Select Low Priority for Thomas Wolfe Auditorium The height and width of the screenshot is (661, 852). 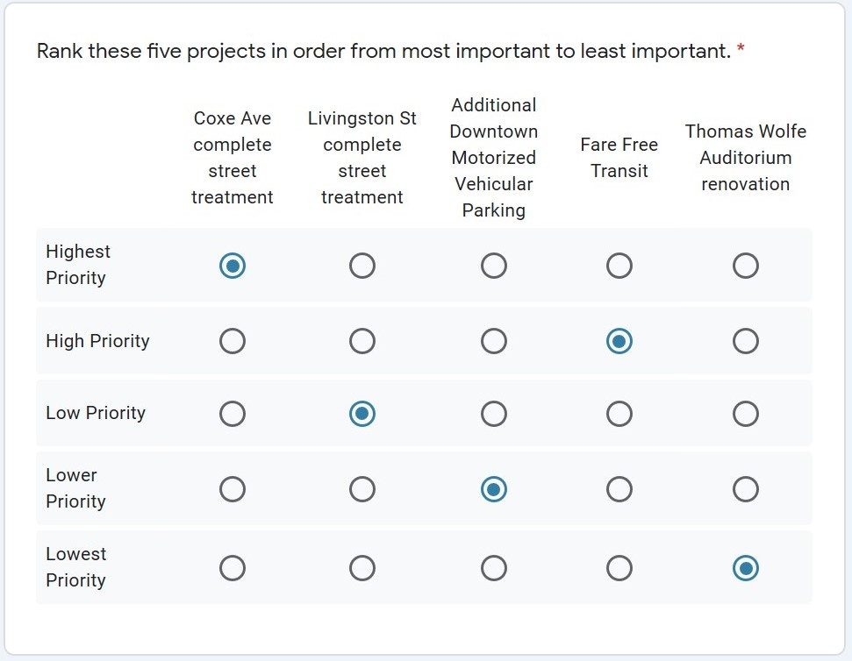(x=746, y=414)
